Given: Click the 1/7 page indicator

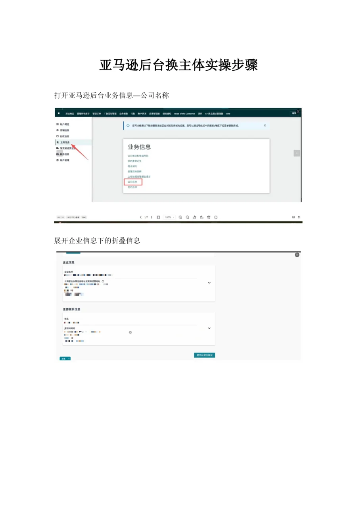Looking at the screenshot, I should pos(146,217).
